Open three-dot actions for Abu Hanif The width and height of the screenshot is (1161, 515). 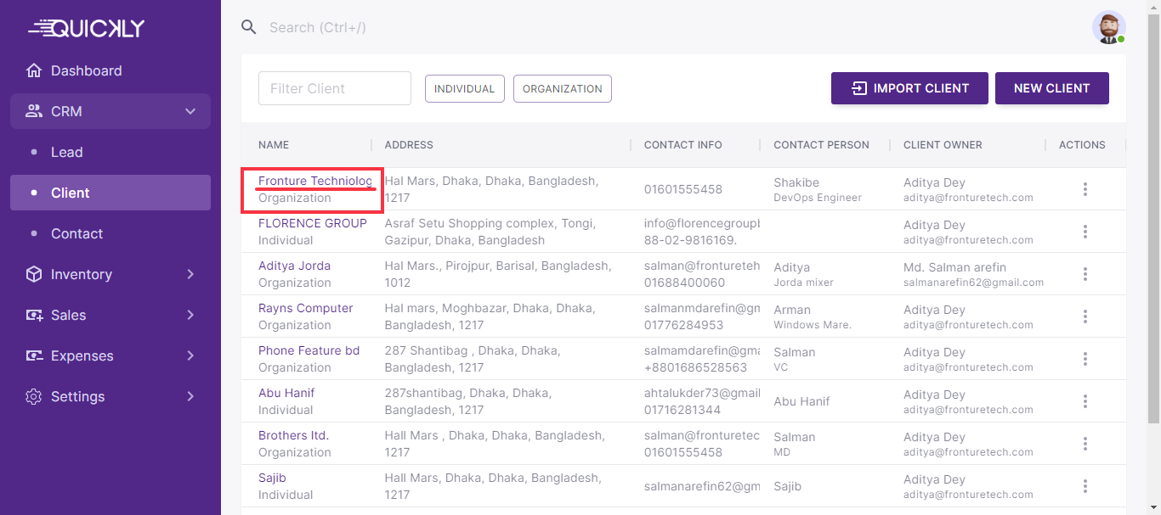tap(1085, 401)
